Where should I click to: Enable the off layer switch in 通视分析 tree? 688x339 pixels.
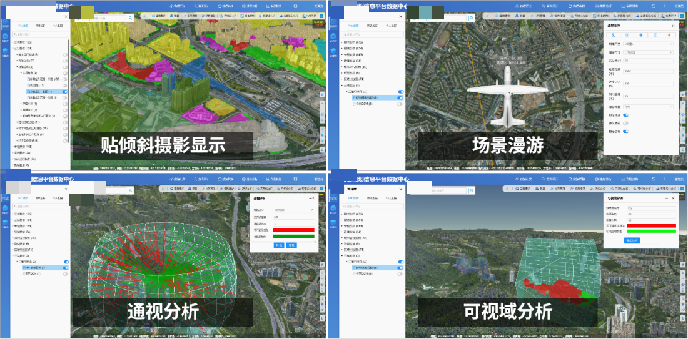[66, 273]
